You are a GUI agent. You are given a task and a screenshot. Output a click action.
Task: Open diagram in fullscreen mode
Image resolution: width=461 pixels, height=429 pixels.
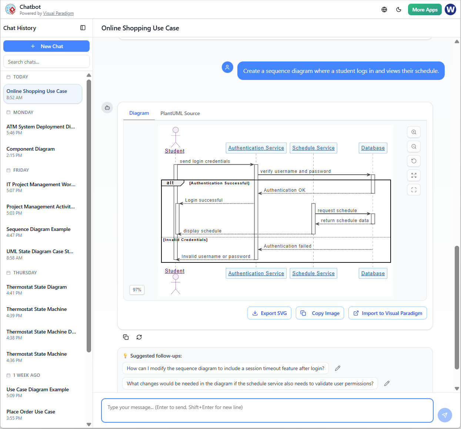tap(414, 190)
